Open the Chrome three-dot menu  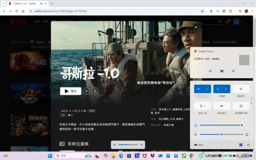pyautogui.click(x=252, y=11)
